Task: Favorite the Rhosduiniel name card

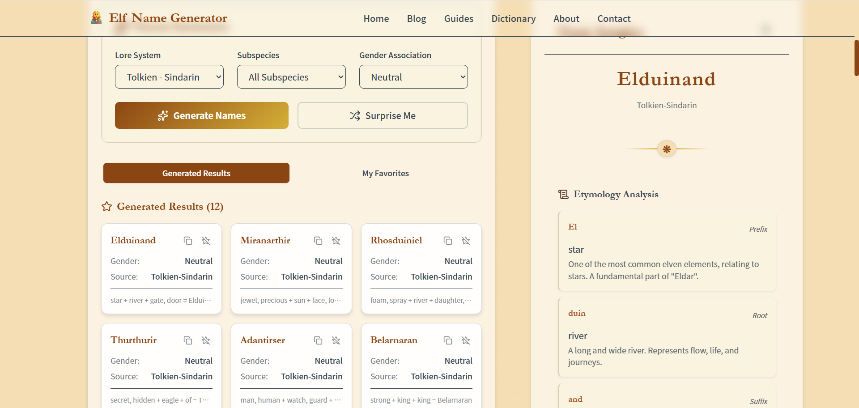Action: pos(466,241)
